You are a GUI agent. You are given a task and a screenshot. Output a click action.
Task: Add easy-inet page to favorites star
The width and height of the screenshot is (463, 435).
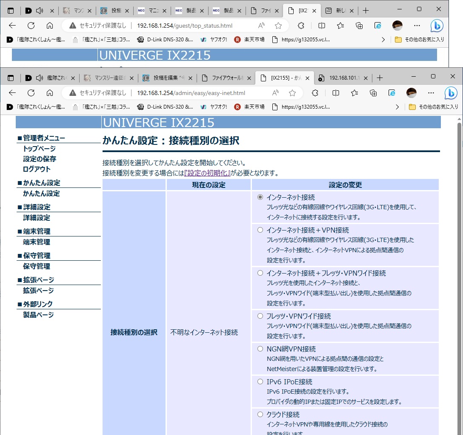coord(292,93)
